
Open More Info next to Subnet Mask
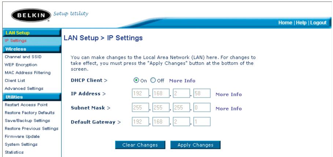pyautogui.click(x=229, y=109)
